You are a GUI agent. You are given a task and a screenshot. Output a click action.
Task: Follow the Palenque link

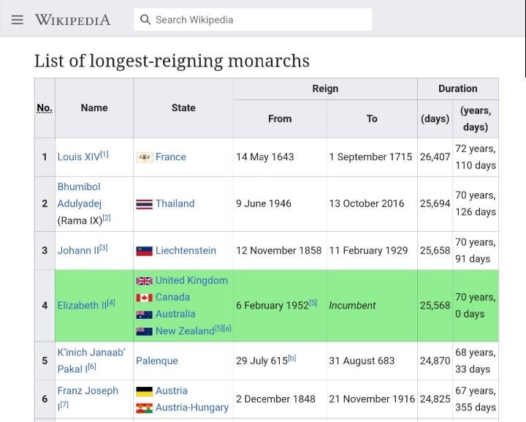(156, 361)
